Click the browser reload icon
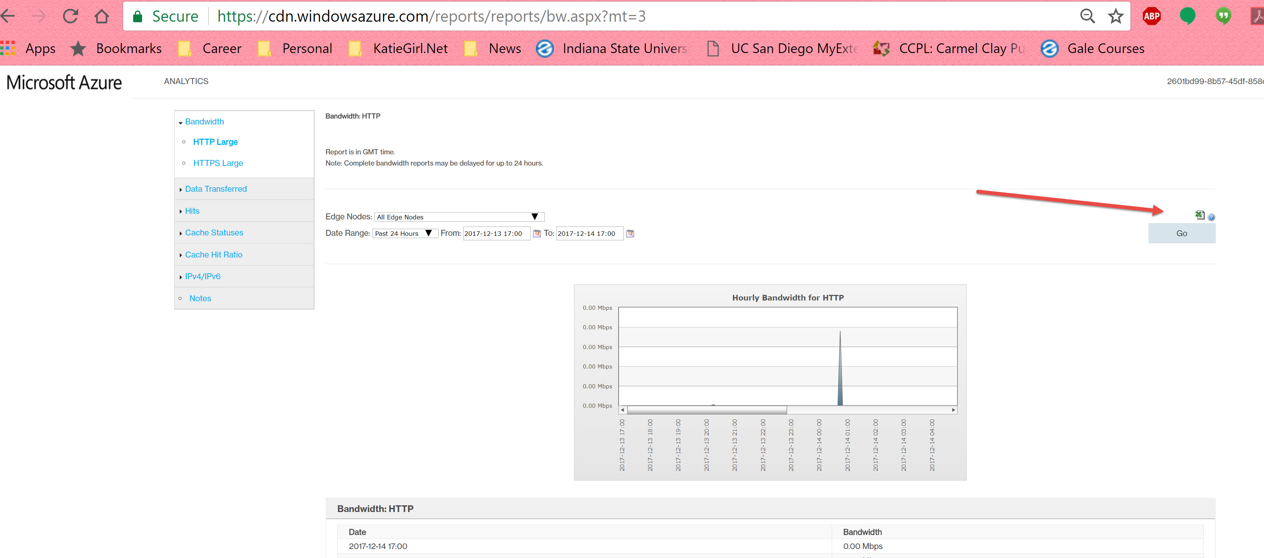 [x=70, y=16]
